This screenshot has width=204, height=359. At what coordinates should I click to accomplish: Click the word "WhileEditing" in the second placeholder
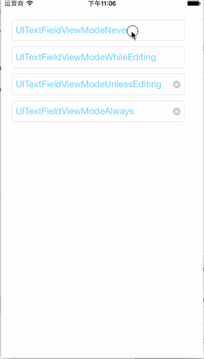point(131,57)
